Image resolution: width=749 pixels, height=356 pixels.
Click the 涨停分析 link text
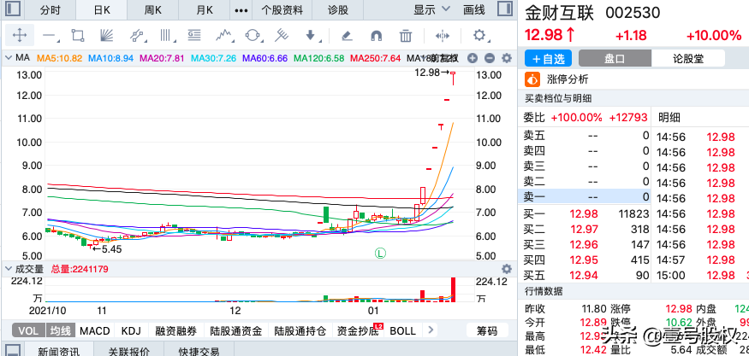tap(568, 79)
